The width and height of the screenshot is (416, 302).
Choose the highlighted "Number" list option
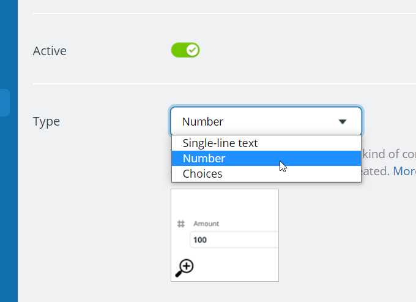coord(204,159)
